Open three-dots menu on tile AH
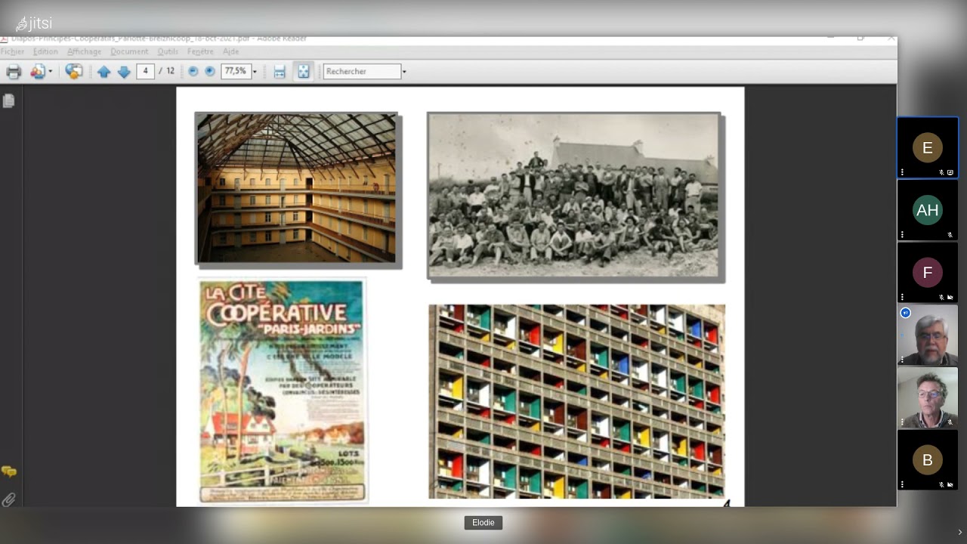Image resolution: width=967 pixels, height=544 pixels. pos(902,235)
